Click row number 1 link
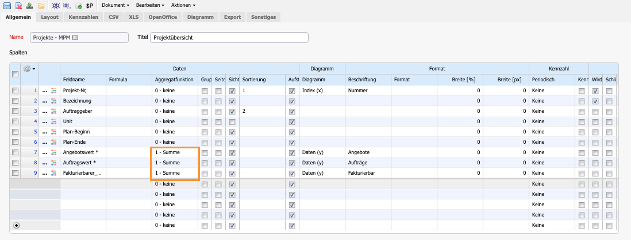Screen dimensions: 631x240 coord(35,91)
